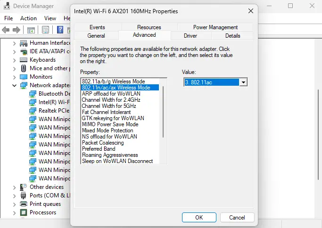Screen dimensions: 322x228
Task: Click the Keyboards category icon
Action: 24,60
